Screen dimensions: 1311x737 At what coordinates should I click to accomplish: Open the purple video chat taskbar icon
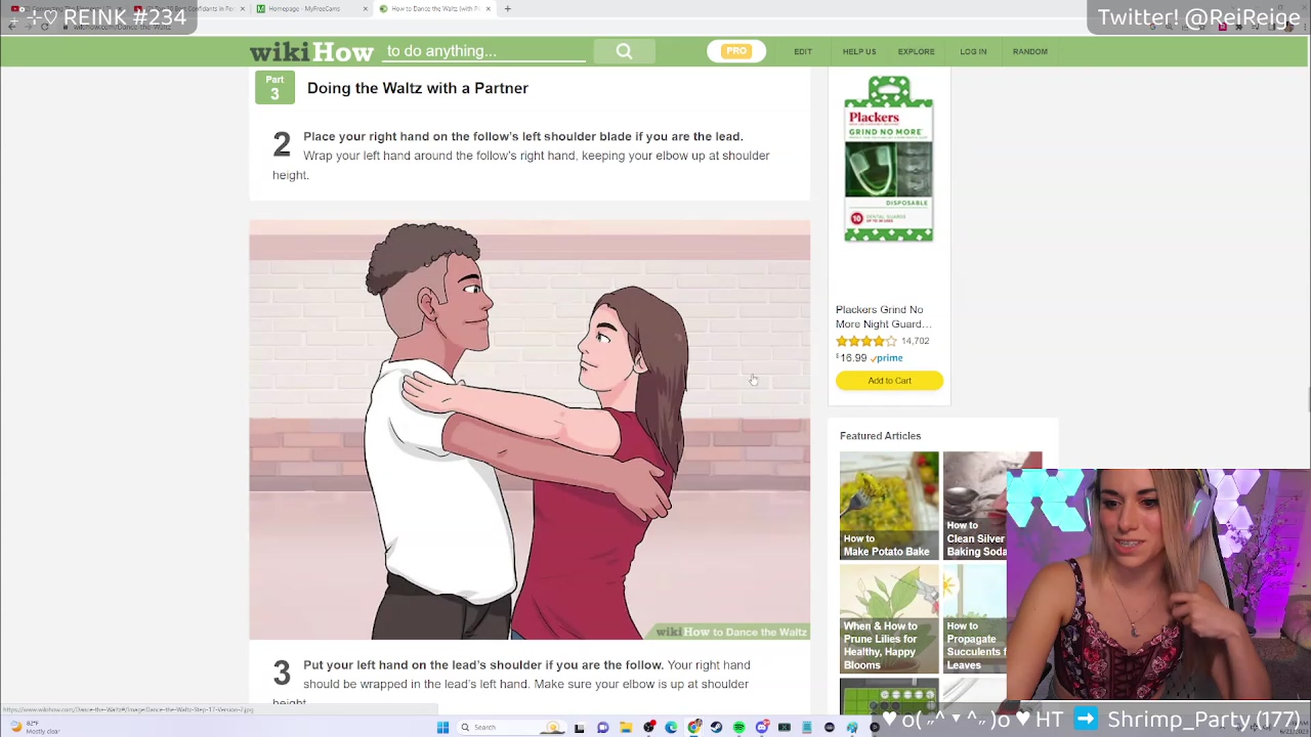click(602, 727)
